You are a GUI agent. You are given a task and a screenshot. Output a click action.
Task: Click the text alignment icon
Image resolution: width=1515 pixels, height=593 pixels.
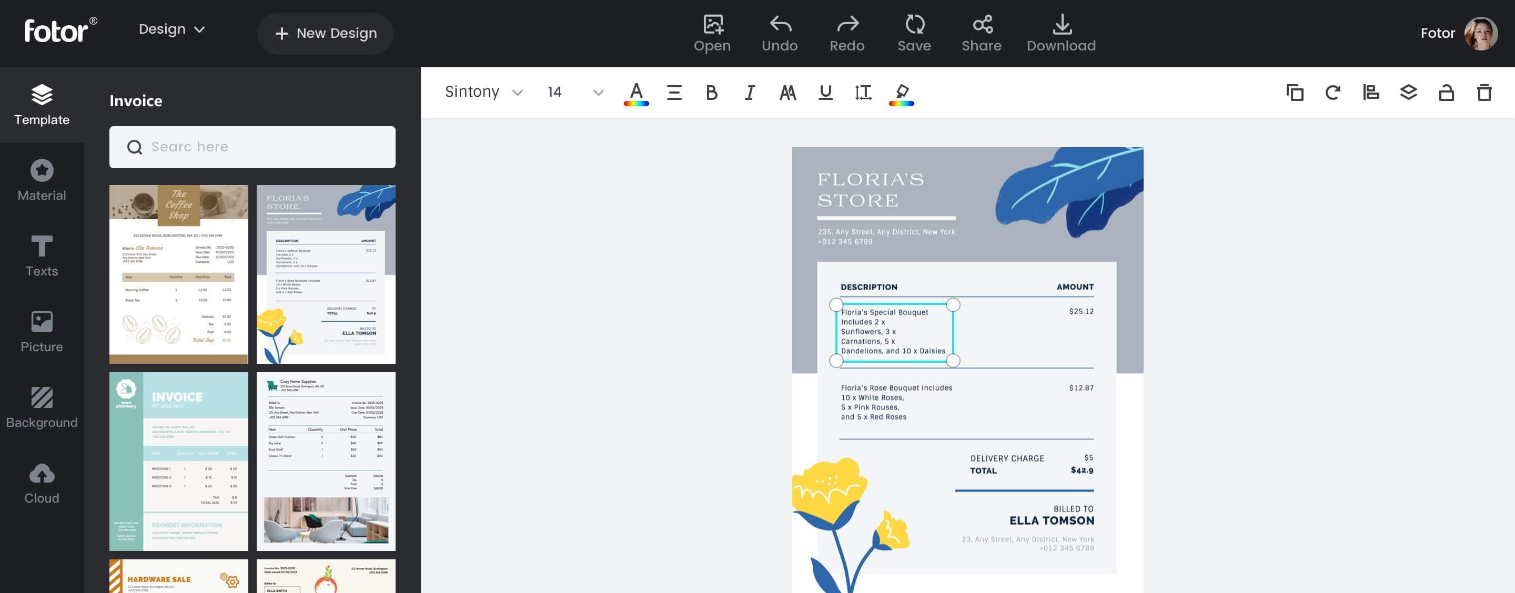674,93
